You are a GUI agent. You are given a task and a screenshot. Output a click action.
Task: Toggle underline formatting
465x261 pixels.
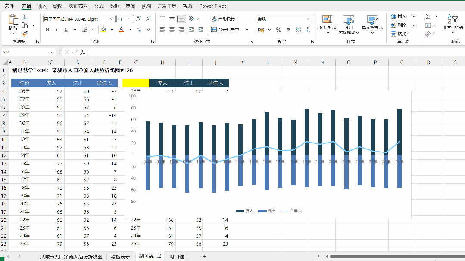(66, 30)
